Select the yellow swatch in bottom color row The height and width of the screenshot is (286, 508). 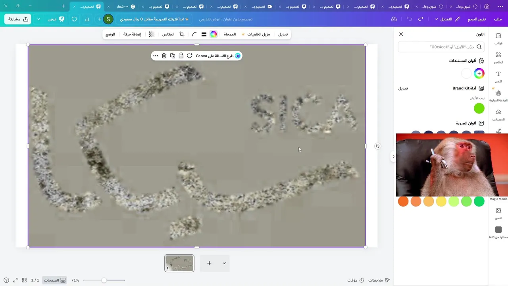click(x=441, y=202)
